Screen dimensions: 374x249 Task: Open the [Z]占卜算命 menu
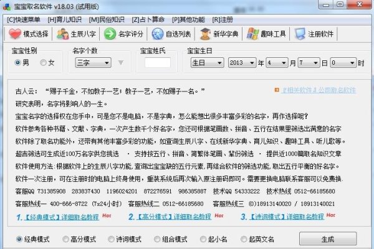[148, 19]
